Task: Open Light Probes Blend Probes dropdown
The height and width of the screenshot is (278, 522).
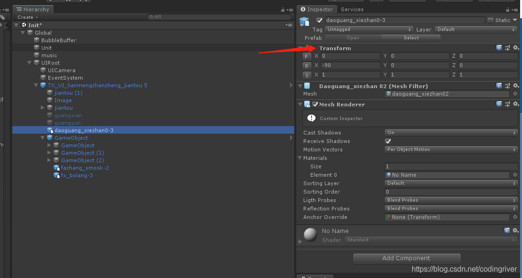Action: pos(451,200)
